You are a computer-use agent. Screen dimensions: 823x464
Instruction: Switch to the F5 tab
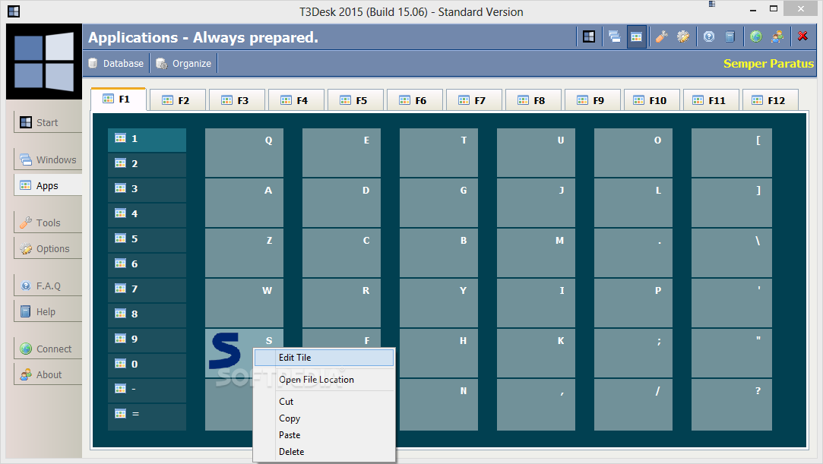[356, 100]
